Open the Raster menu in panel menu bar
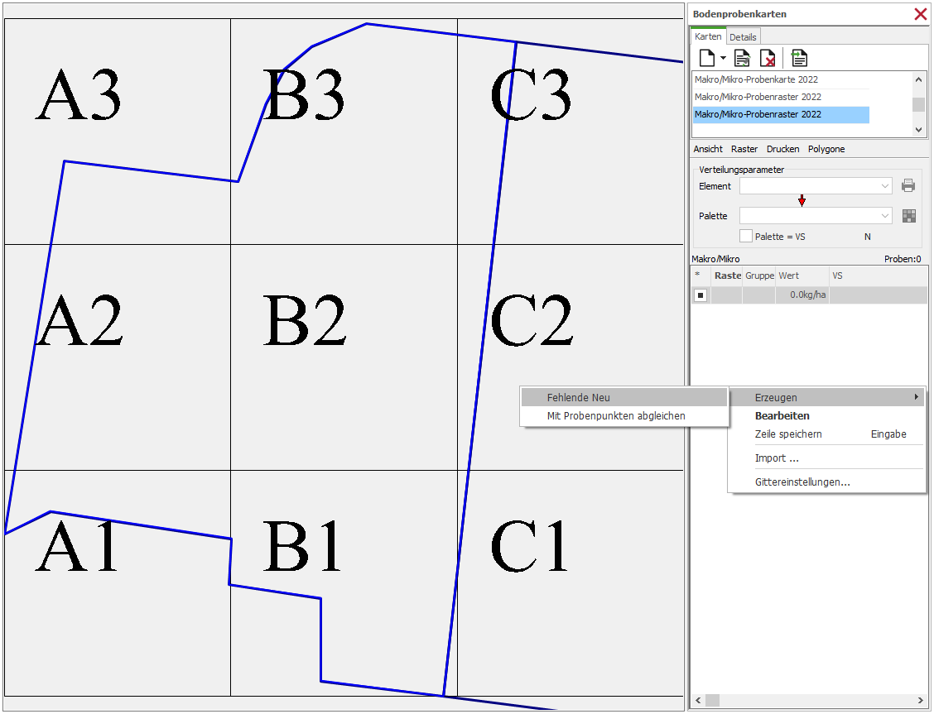 (744, 149)
